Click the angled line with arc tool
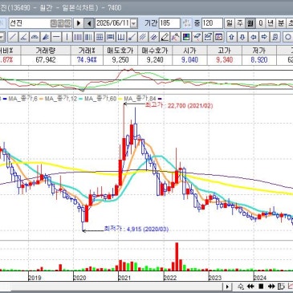The width and height of the screenshot is (293, 293). click(23, 37)
